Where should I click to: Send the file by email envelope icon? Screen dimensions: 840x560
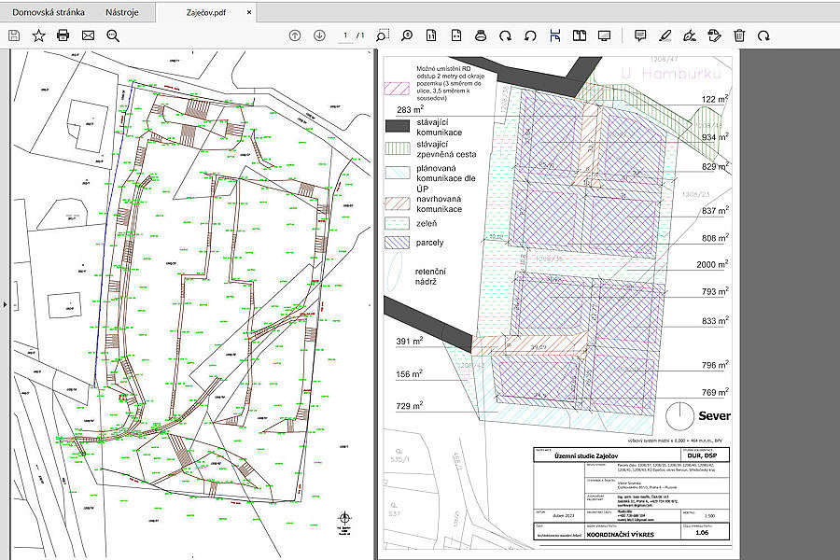click(x=88, y=35)
